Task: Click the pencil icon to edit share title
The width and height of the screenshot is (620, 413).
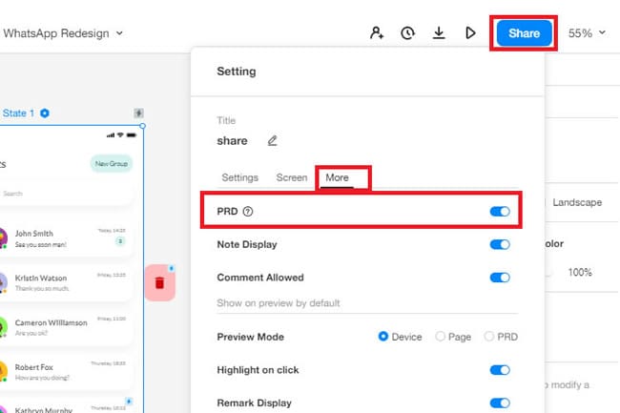Action: [x=272, y=141]
